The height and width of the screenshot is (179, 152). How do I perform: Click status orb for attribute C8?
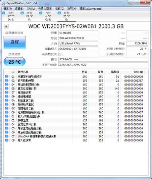[7, 140]
